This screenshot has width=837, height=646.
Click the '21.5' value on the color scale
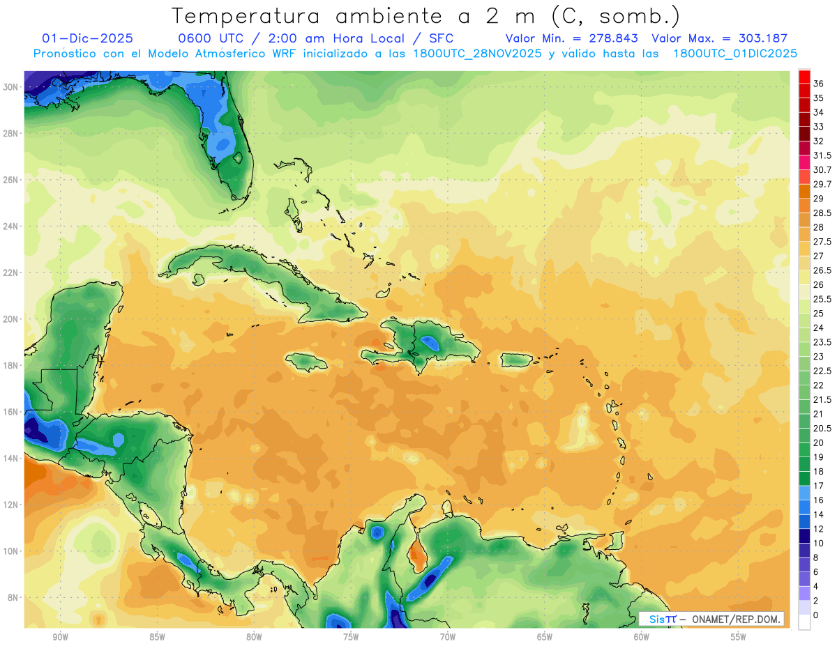[822, 399]
